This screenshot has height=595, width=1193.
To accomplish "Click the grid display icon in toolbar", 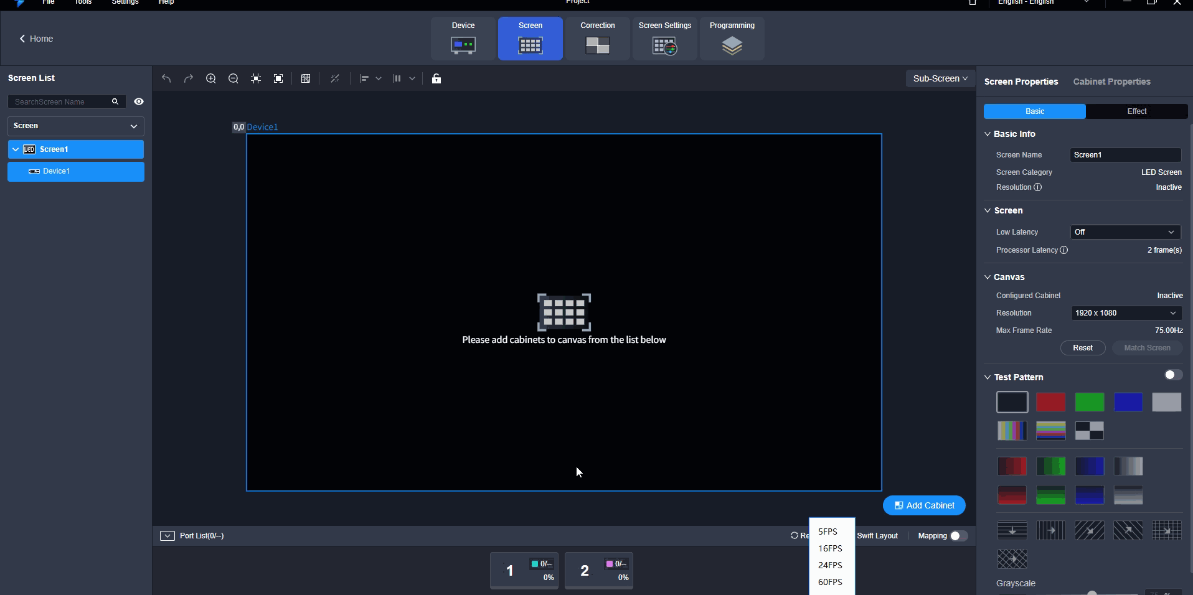I will tap(306, 78).
